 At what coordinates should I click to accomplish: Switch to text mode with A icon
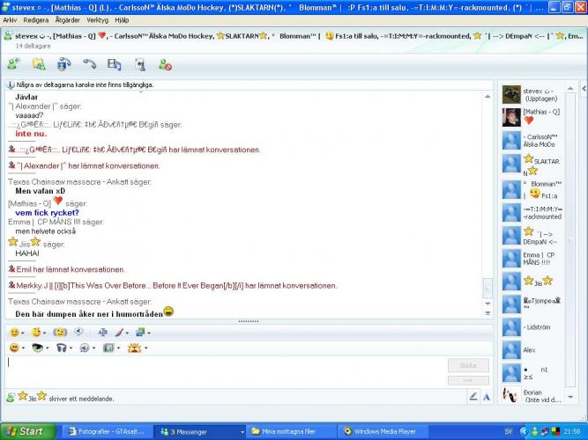(486, 397)
